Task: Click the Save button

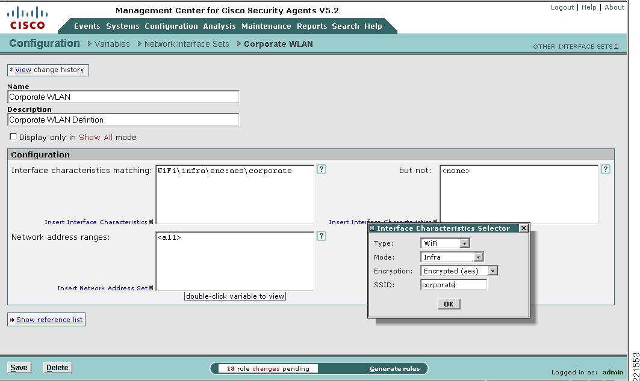Action: tap(19, 368)
